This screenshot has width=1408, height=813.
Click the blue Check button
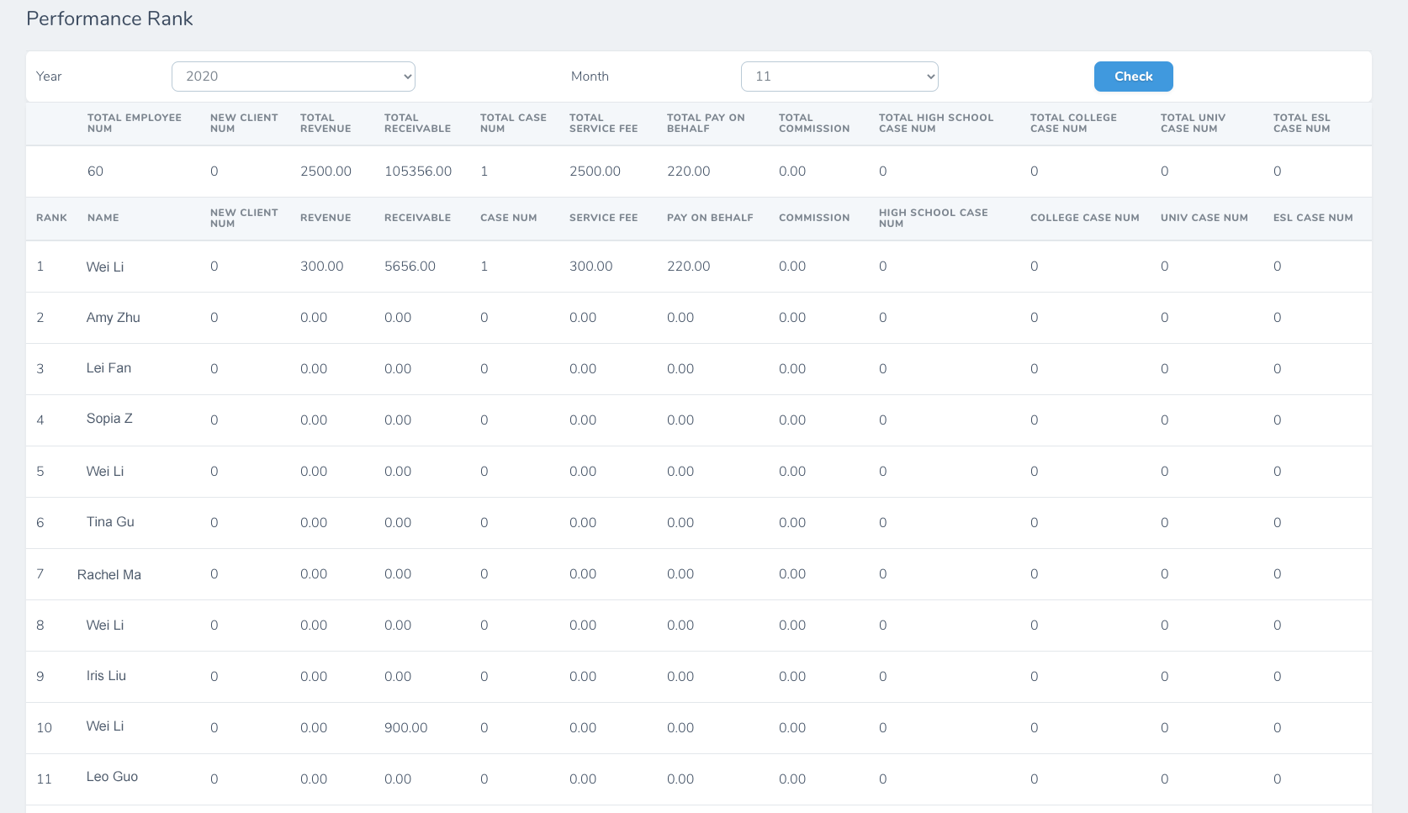point(1133,77)
